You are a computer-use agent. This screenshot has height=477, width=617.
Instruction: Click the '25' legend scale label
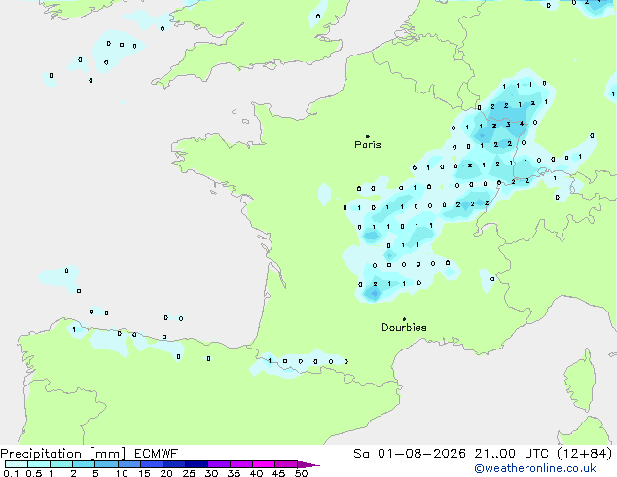coord(189,473)
